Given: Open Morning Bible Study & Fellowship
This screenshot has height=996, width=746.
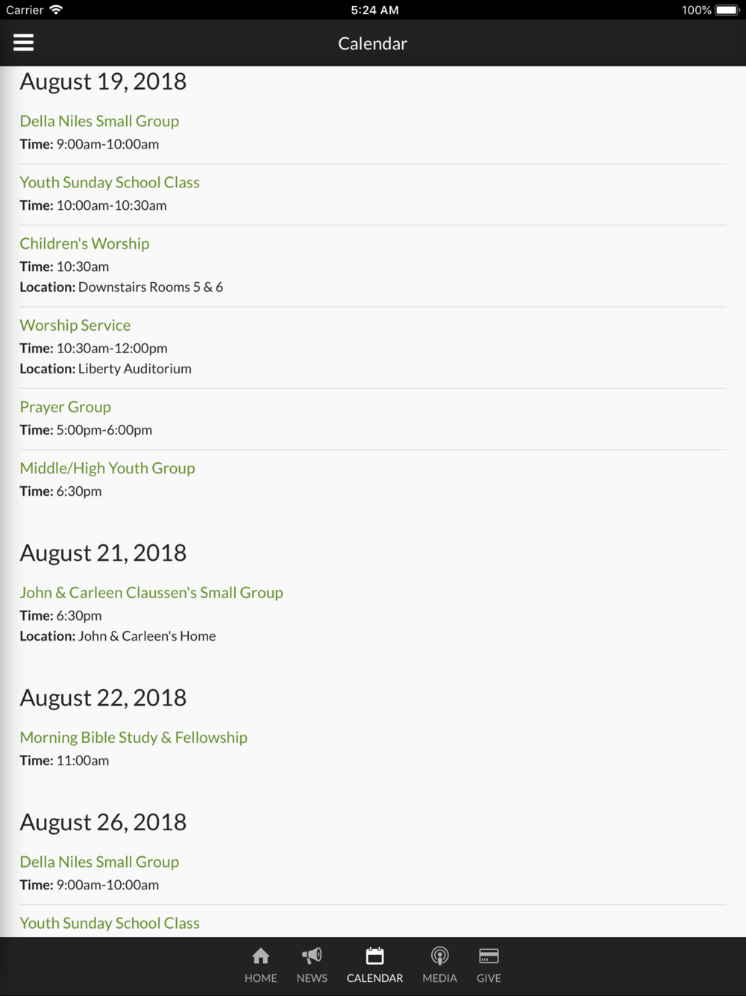Looking at the screenshot, I should (x=134, y=737).
